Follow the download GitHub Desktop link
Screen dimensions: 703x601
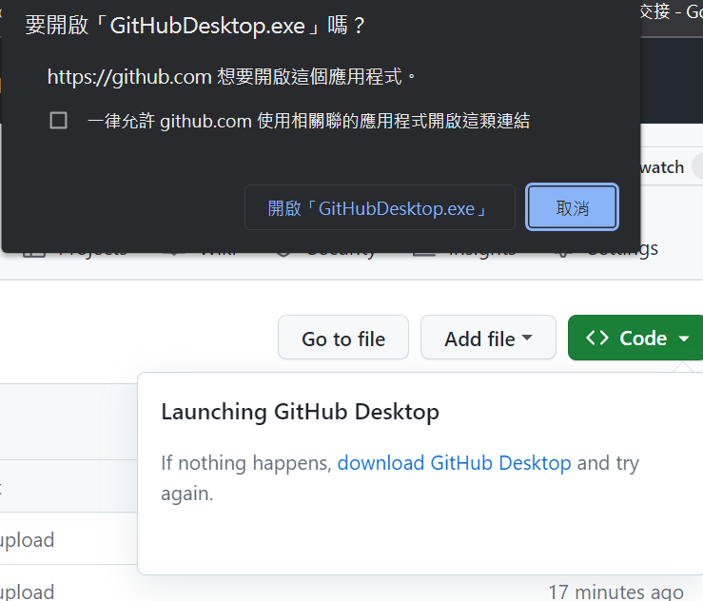click(454, 463)
